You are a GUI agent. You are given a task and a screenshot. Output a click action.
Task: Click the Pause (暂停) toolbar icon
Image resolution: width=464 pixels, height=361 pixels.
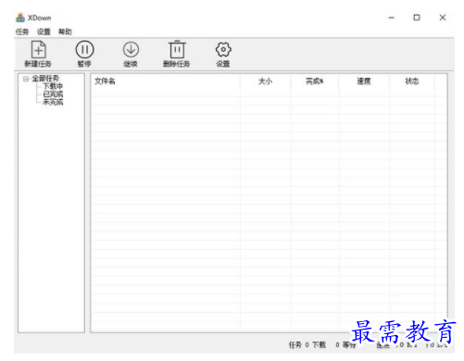(84, 49)
